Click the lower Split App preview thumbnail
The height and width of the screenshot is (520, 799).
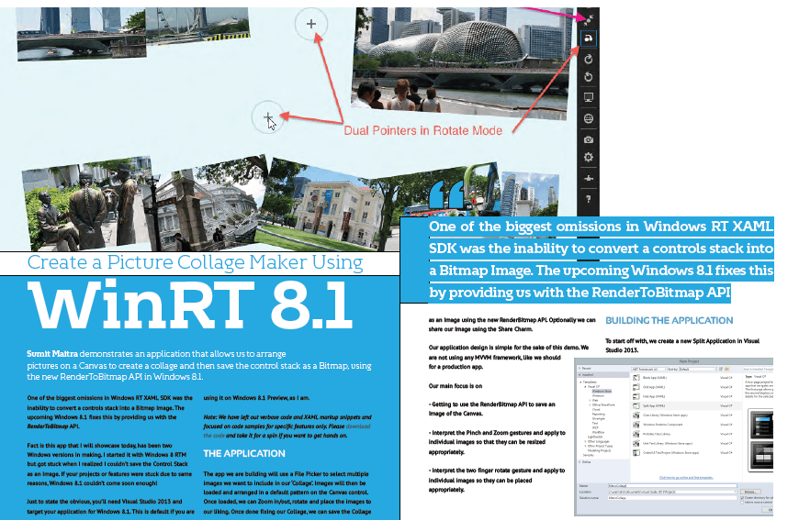(761, 456)
